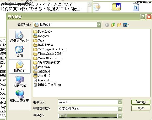Select Visual Studio 2010 folder

coord(47,58)
